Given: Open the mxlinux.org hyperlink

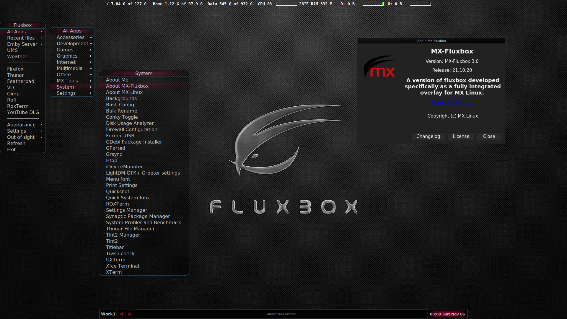Looking at the screenshot, I should pyautogui.click(x=452, y=102).
